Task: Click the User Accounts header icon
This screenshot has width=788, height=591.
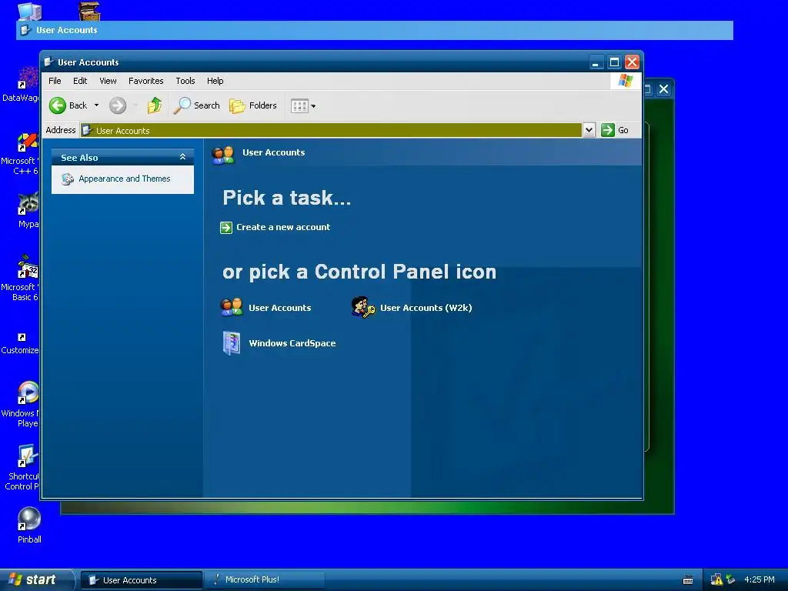Action: (223, 154)
